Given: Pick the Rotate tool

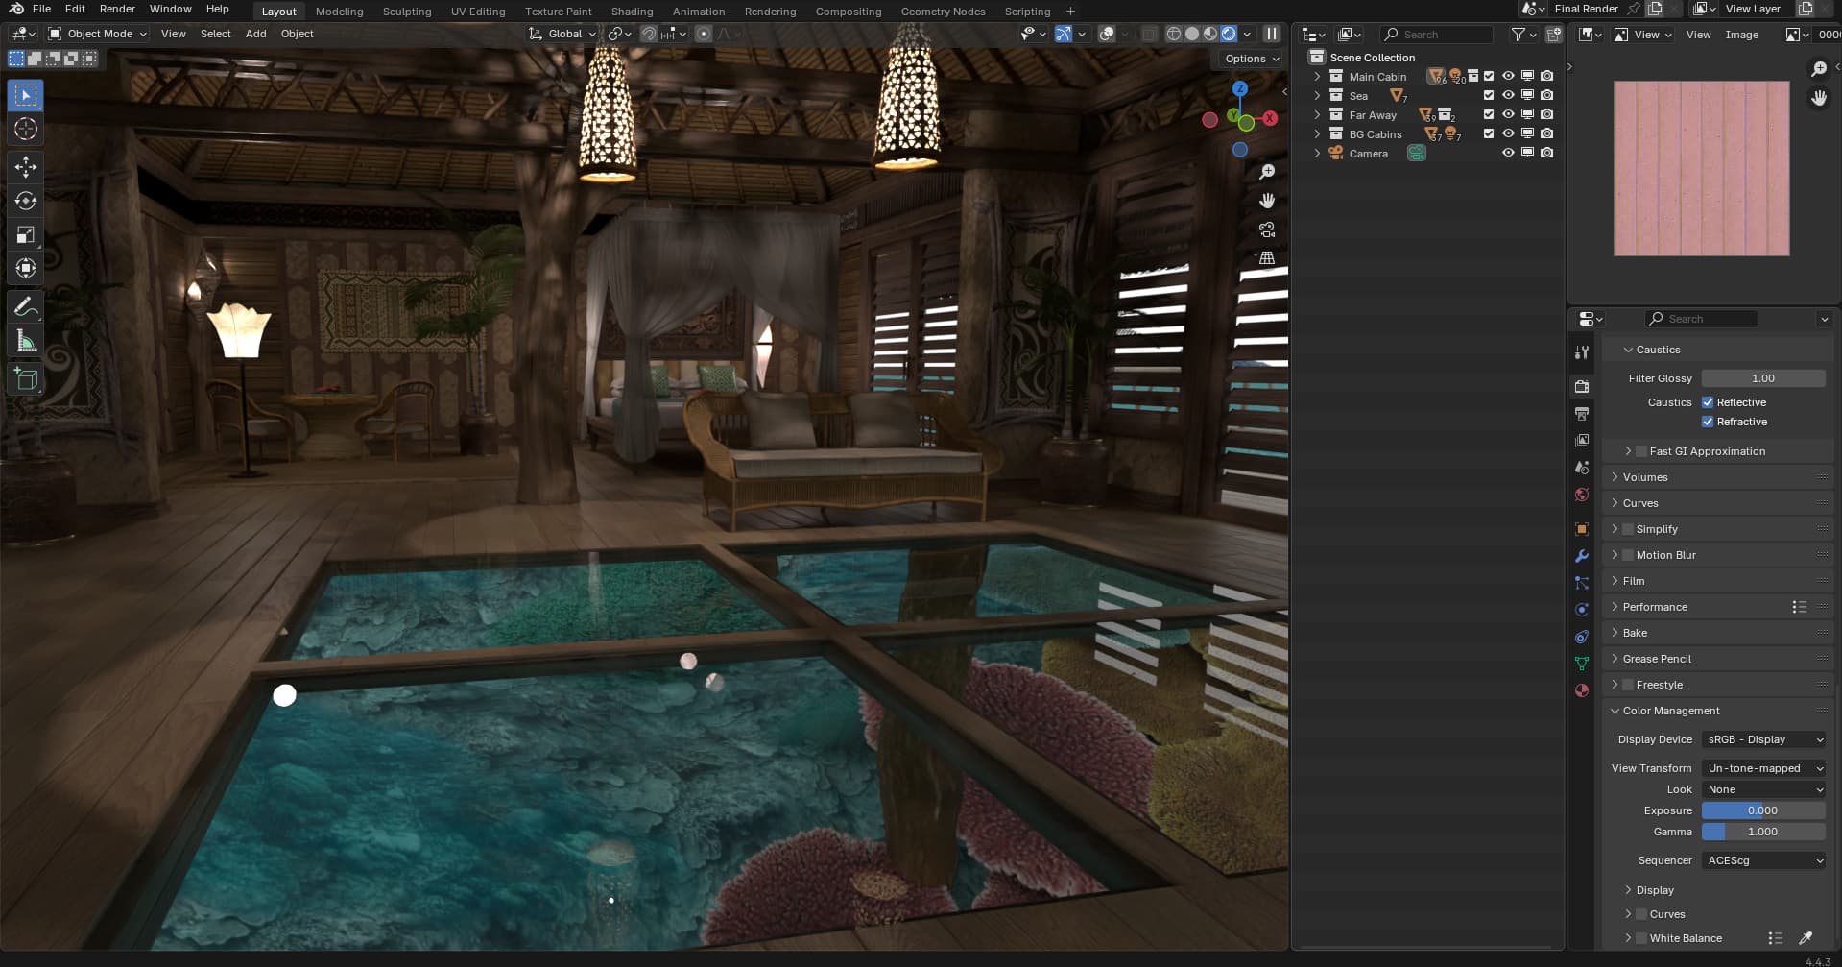Looking at the screenshot, I should [x=26, y=201].
